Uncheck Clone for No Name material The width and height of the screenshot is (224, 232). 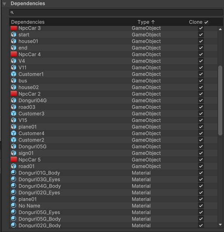201,206
